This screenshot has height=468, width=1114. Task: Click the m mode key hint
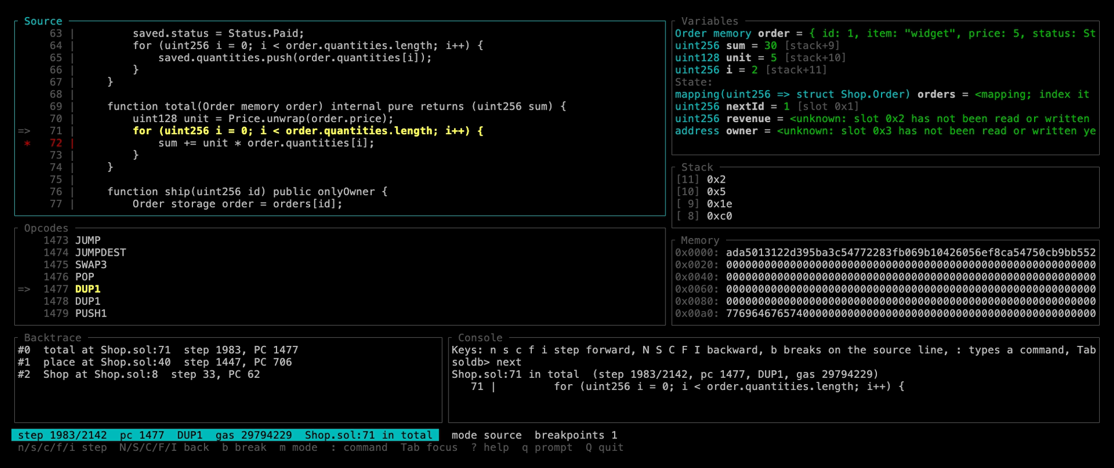coord(298,447)
